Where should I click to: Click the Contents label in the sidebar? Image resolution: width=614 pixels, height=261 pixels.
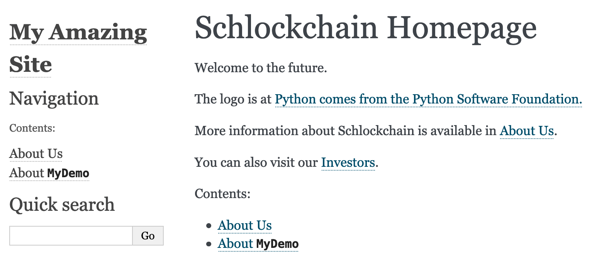point(32,128)
